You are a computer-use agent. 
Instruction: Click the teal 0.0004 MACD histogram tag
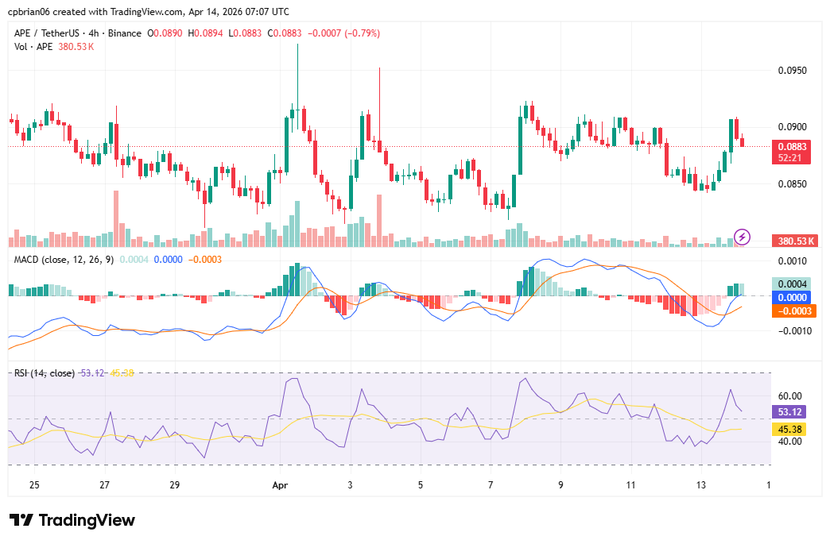click(794, 284)
